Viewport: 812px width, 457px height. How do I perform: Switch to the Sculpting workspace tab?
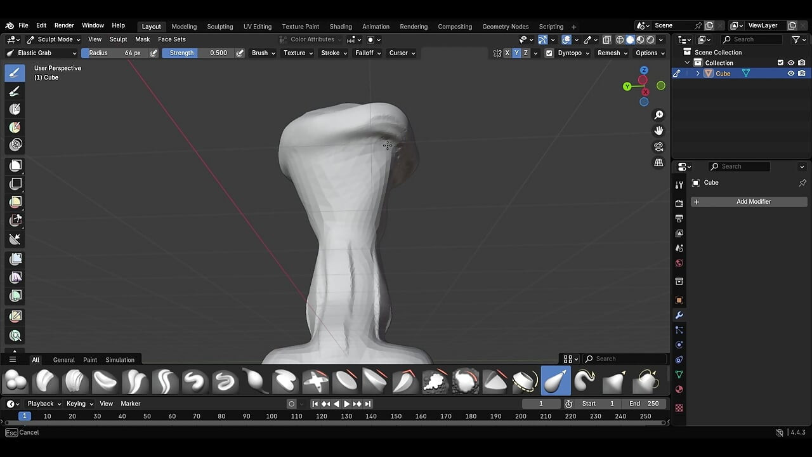[220, 27]
